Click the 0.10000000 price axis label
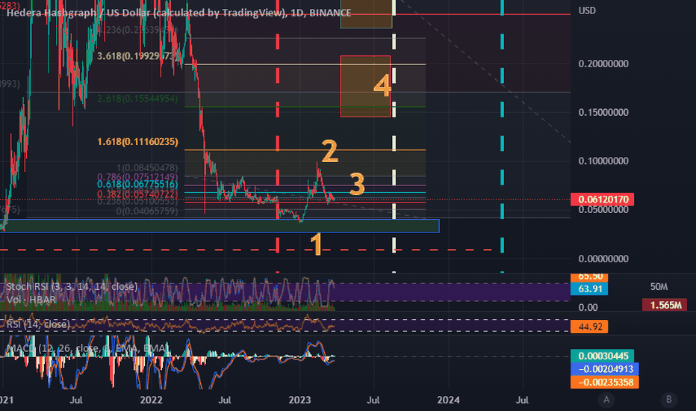This screenshot has width=696, height=411. (x=603, y=161)
